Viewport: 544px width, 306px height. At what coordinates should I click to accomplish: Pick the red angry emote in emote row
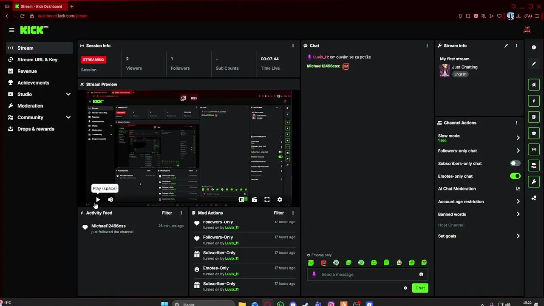[x=323, y=263]
